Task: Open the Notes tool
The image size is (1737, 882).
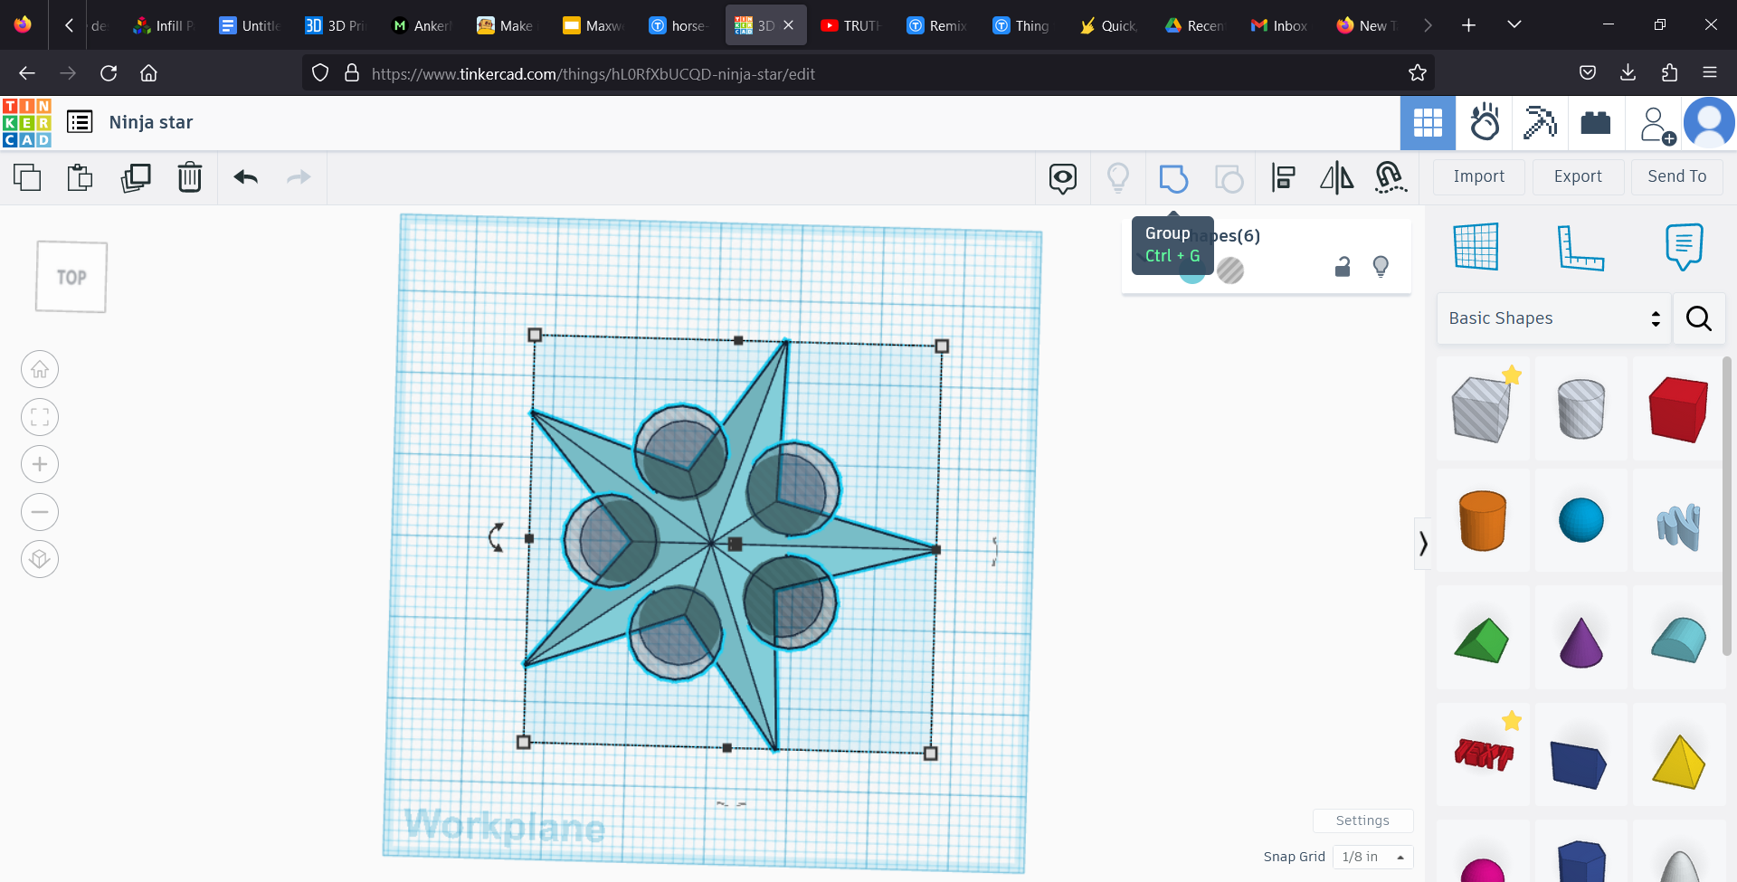Action: (1683, 246)
